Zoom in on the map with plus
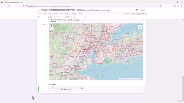184x103 pixels. click(51, 26)
